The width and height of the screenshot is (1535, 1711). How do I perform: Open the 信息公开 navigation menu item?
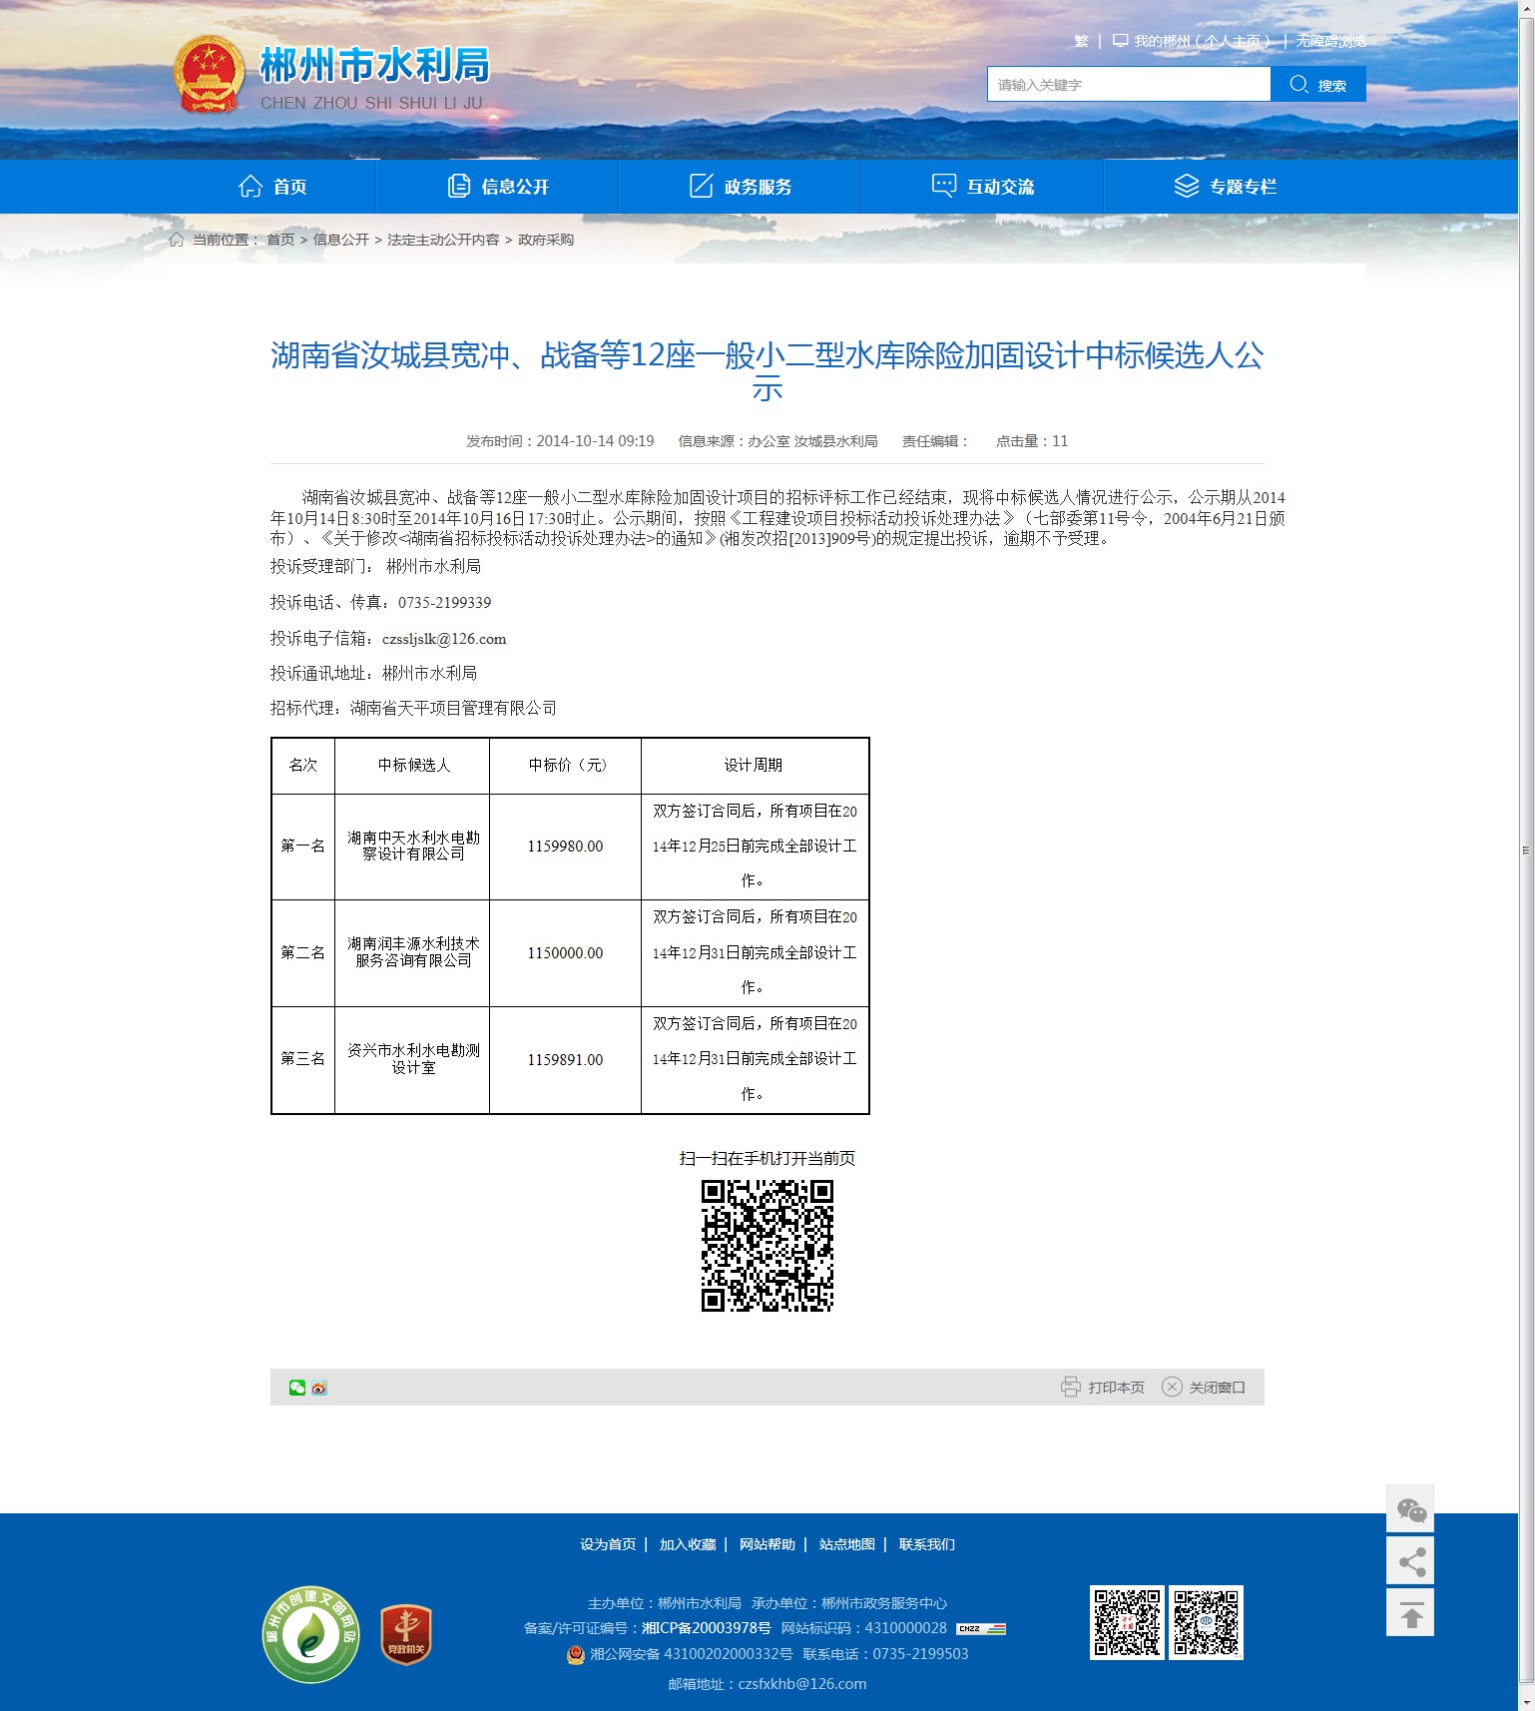point(498,187)
